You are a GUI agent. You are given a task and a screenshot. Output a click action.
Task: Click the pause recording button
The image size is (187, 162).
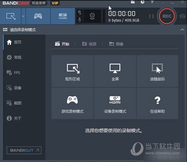coord(151,16)
